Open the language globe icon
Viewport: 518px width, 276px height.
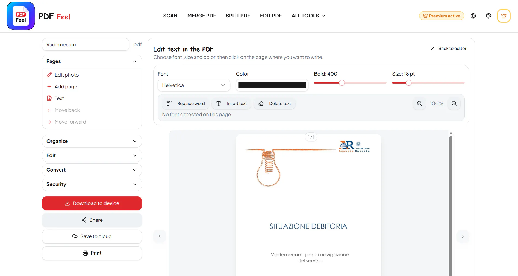pyautogui.click(x=473, y=16)
